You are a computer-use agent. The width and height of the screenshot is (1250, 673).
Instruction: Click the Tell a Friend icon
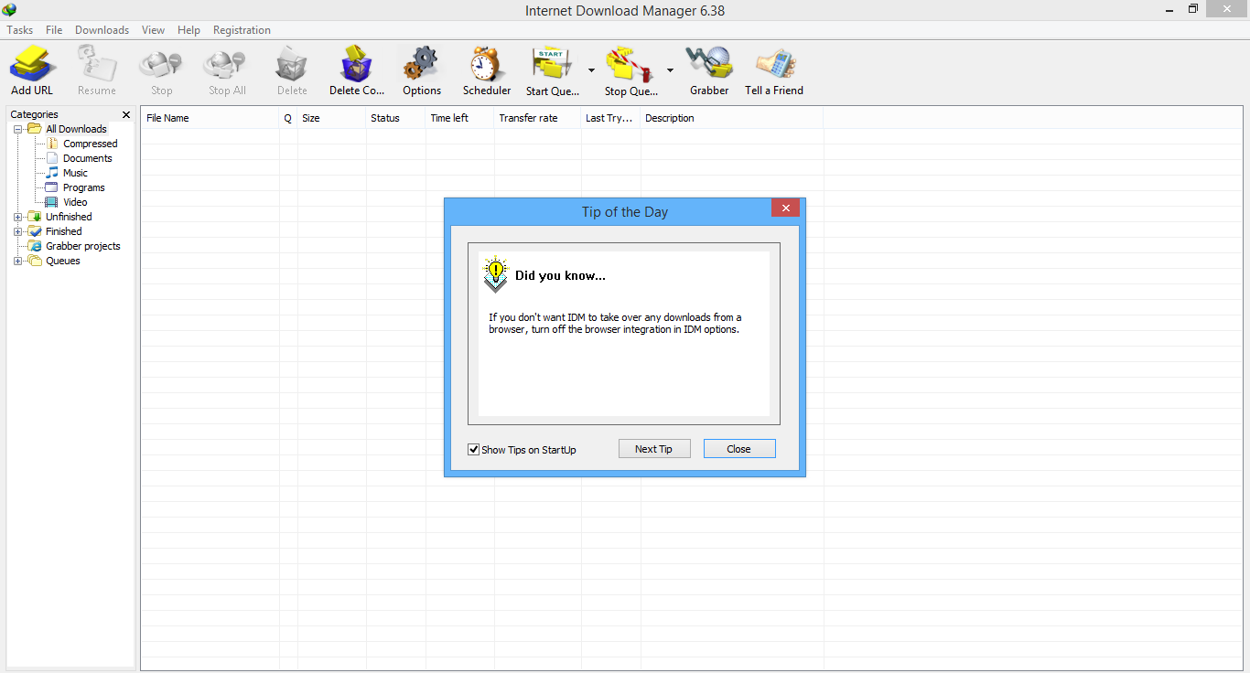pyautogui.click(x=775, y=64)
